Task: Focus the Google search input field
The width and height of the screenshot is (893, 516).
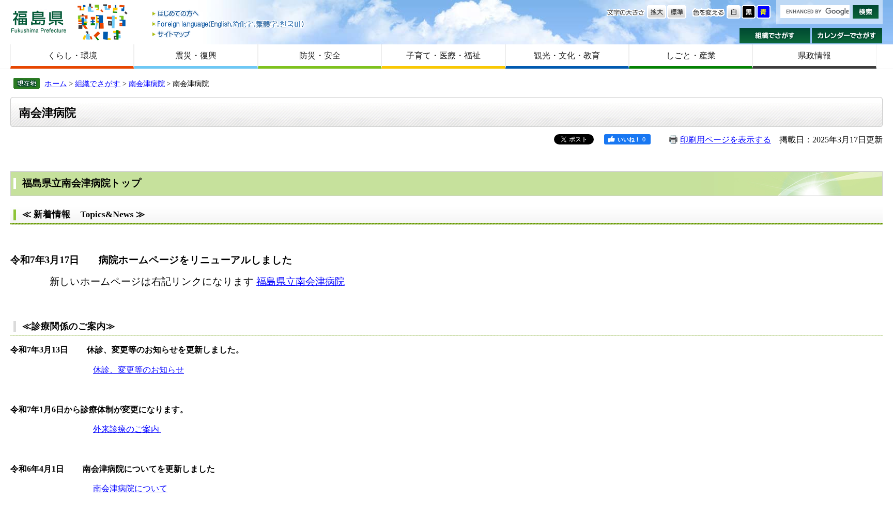Action: pos(814,11)
